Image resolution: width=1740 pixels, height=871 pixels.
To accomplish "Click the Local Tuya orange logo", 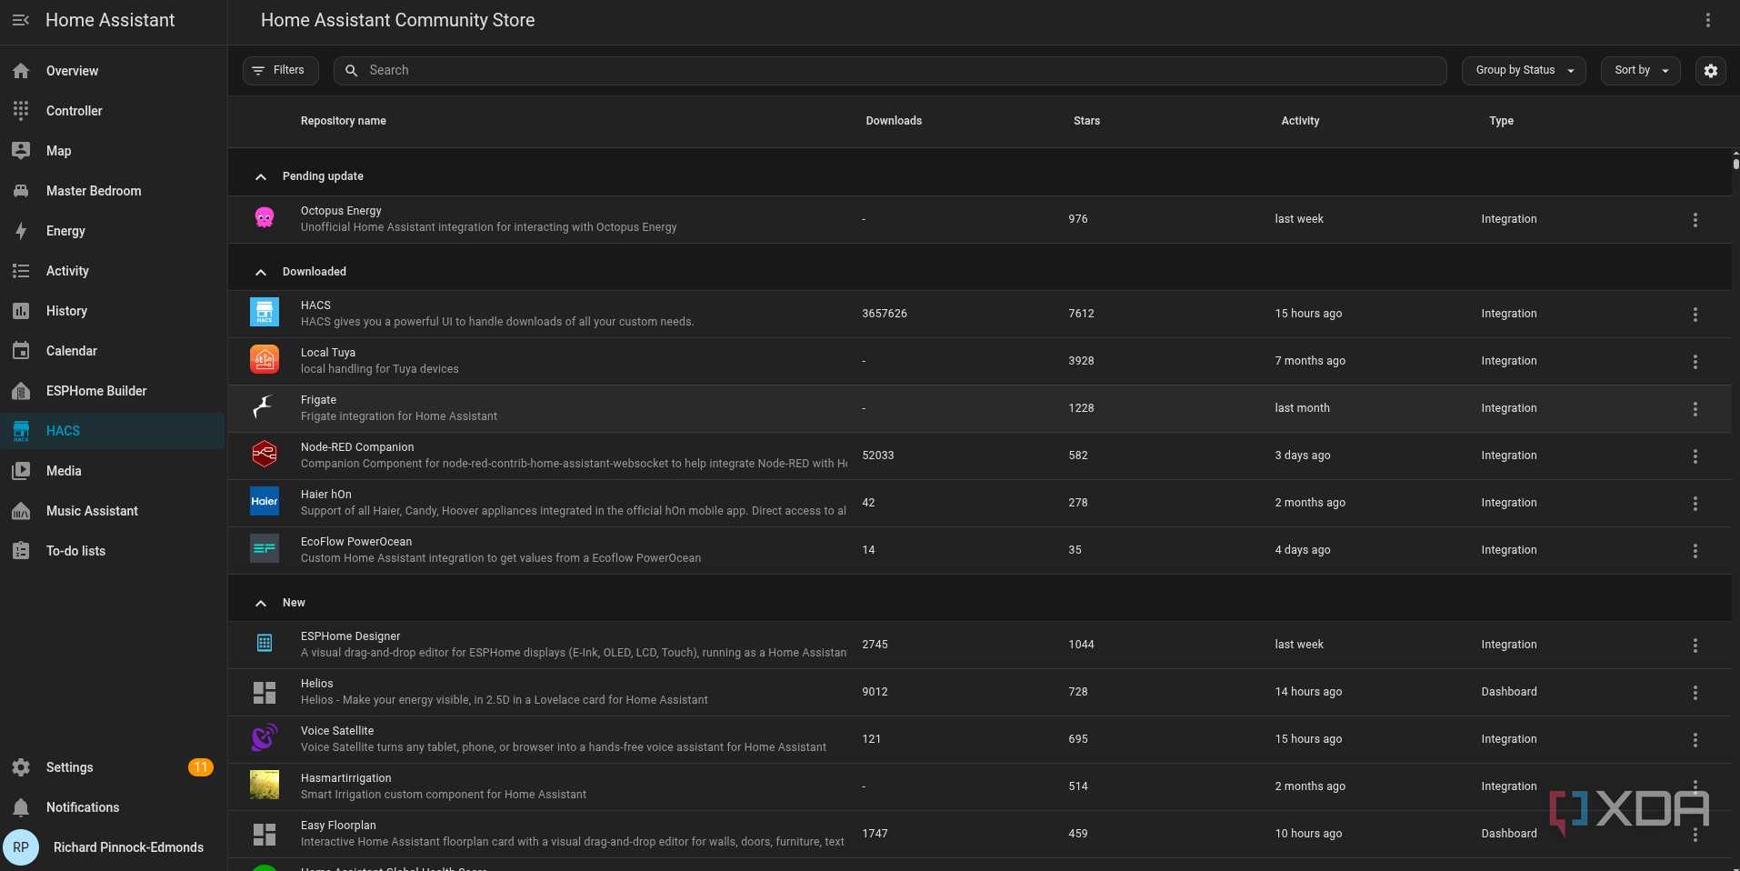I will [x=265, y=360].
